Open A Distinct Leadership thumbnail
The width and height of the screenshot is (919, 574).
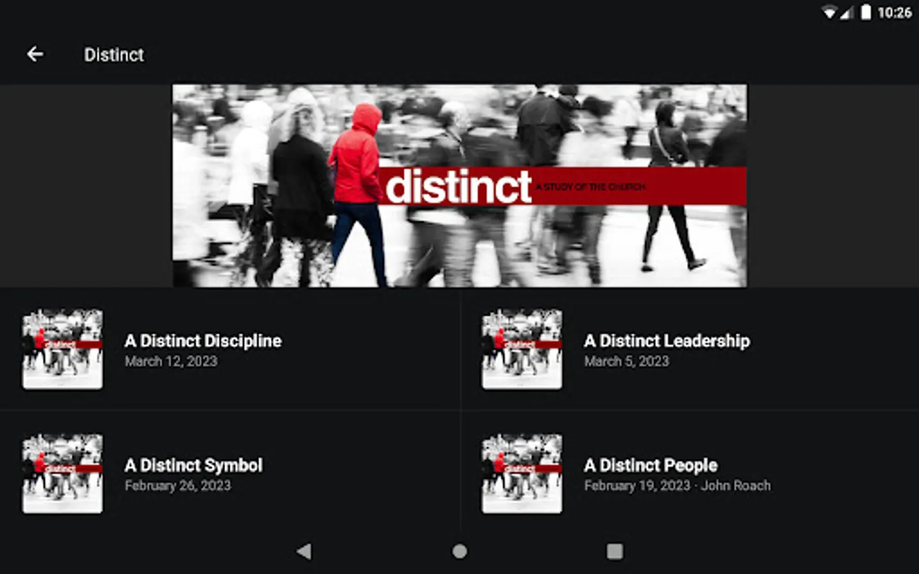pos(522,349)
